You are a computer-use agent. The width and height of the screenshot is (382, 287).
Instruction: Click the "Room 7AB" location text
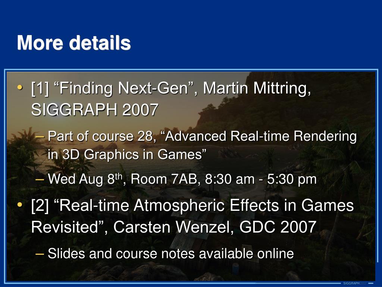[x=165, y=179]
